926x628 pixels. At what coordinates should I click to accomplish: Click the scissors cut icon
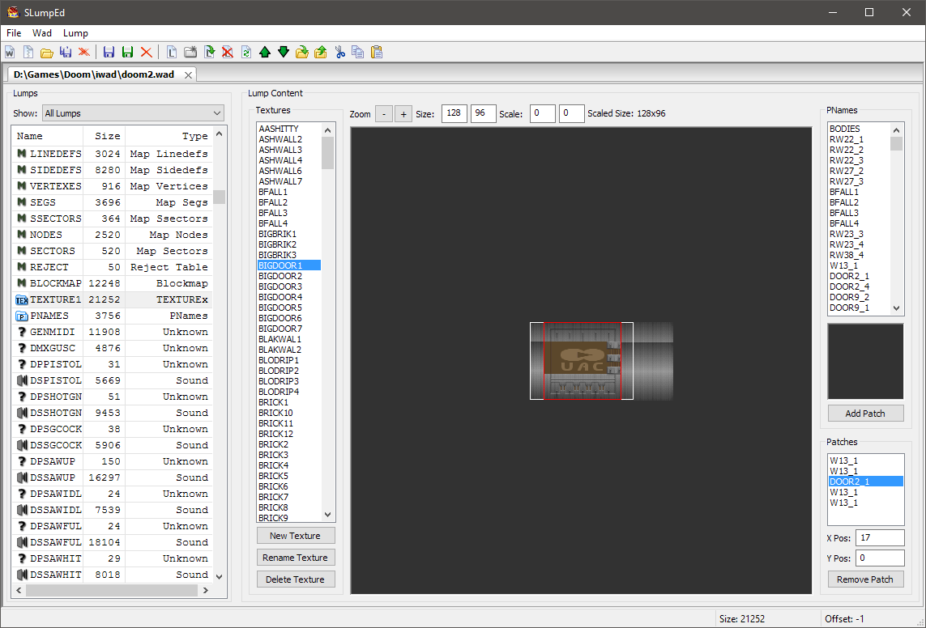339,52
